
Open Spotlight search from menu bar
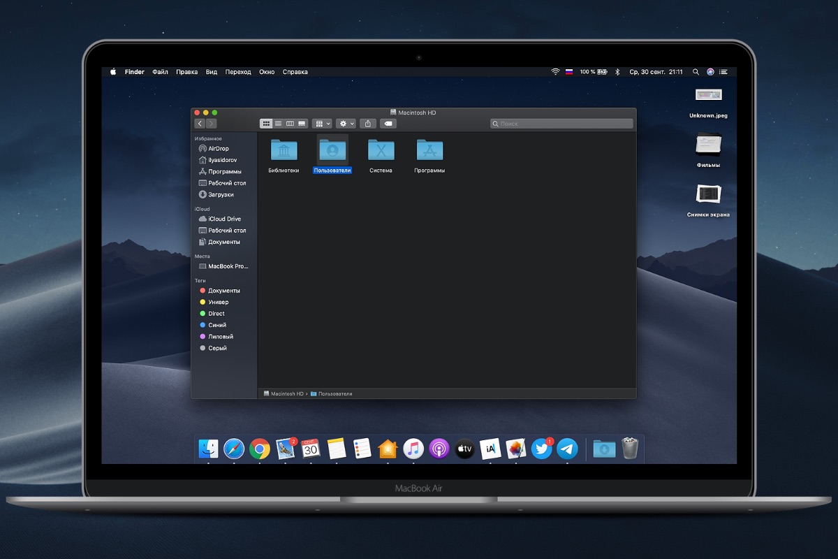696,72
